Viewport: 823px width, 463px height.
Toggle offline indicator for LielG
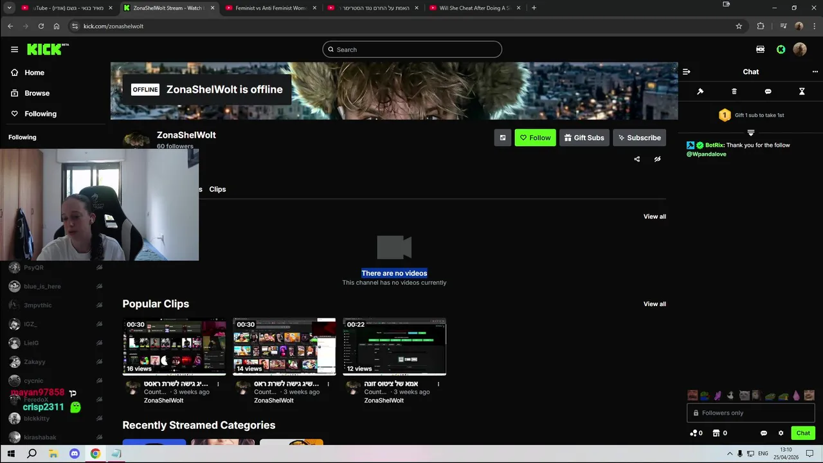(99, 343)
